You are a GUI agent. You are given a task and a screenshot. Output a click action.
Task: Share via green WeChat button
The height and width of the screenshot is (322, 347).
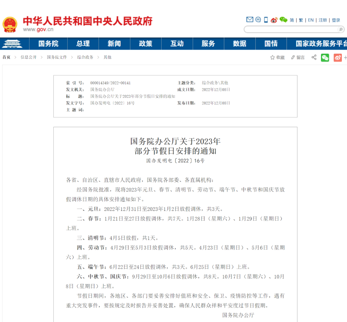(x=325, y=58)
